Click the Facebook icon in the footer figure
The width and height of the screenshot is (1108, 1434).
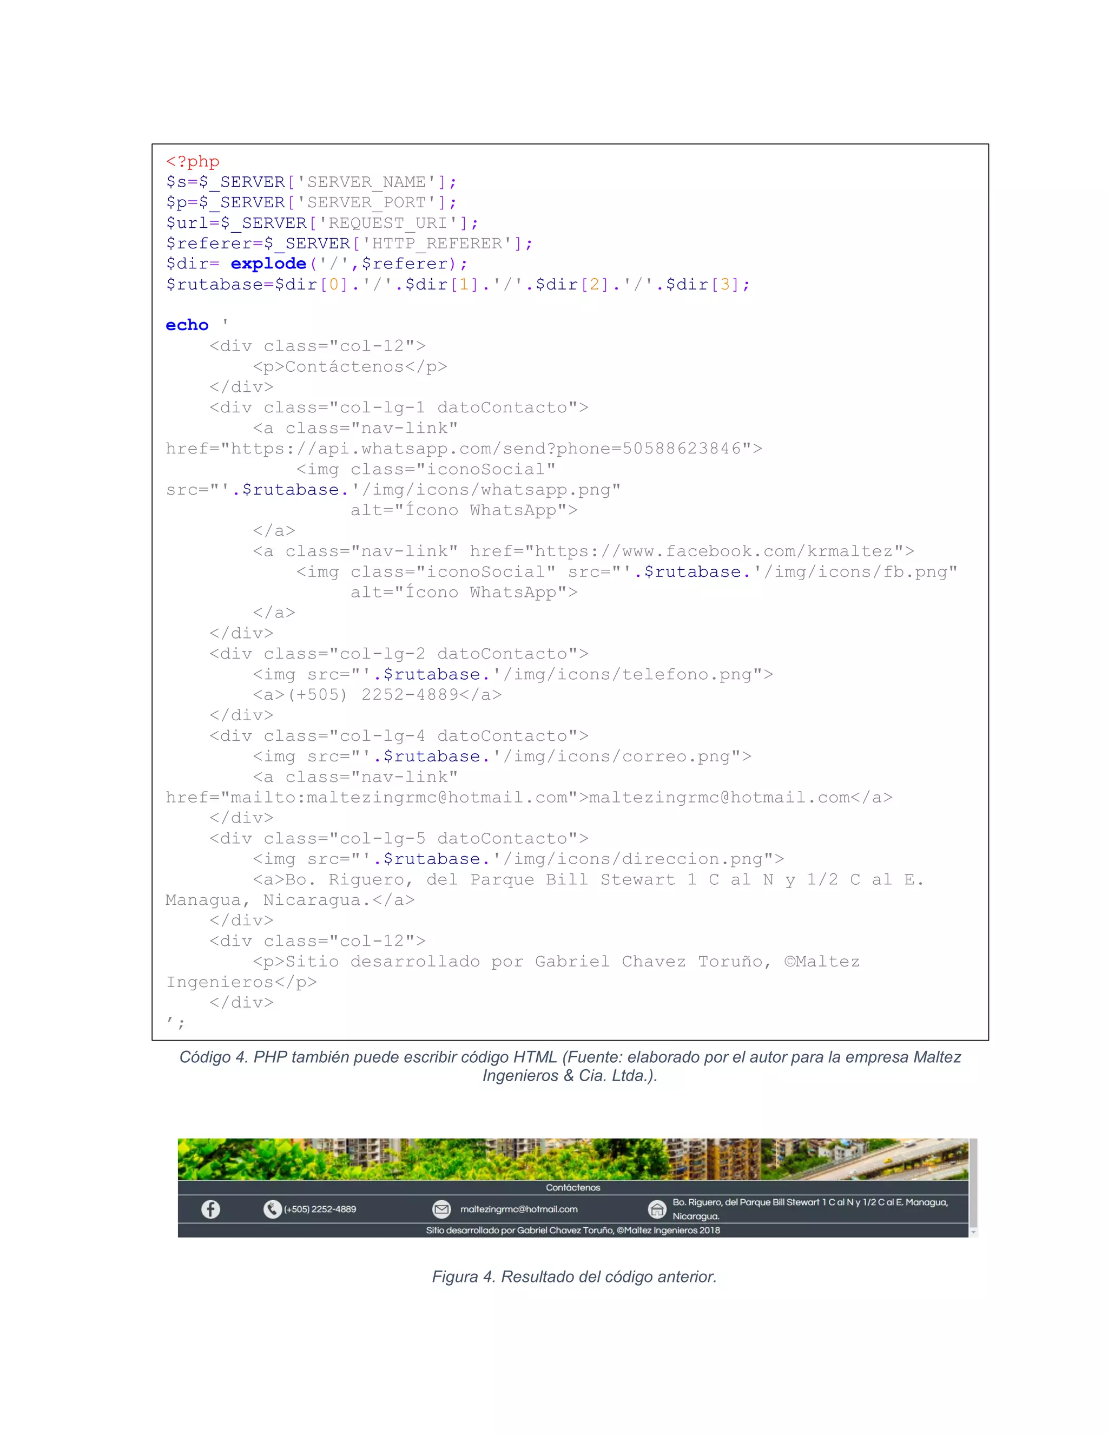pyautogui.click(x=210, y=1209)
